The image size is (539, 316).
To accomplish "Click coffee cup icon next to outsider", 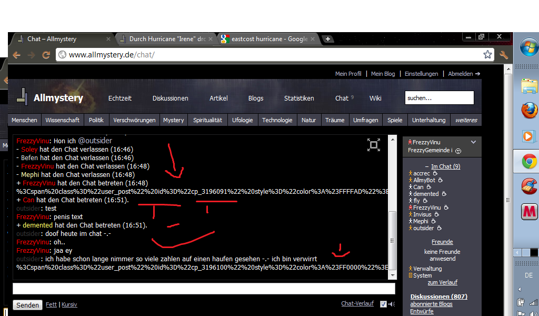I will click(x=440, y=228).
